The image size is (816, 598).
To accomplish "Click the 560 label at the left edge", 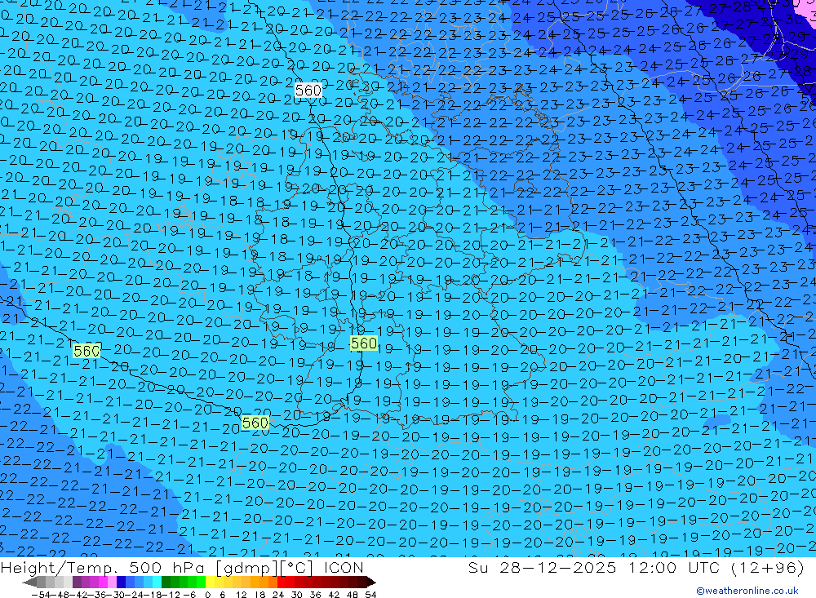I will tap(86, 352).
